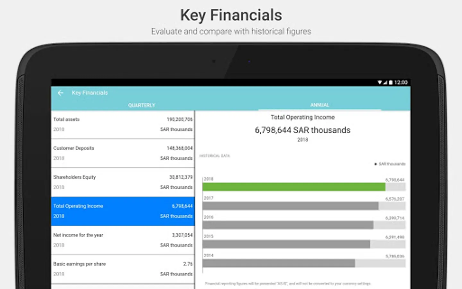Tap the 6,576,207 label for 2017
Image resolution: width=462 pixels, height=289 pixels.
395,199
